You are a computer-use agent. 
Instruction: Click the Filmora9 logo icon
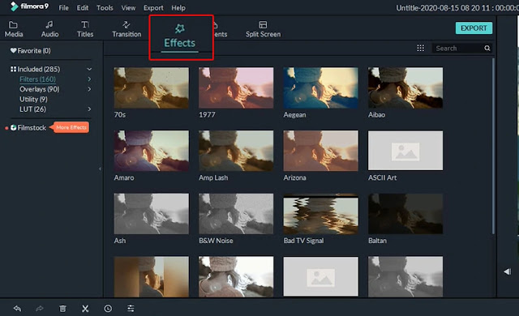pyautogui.click(x=14, y=6)
